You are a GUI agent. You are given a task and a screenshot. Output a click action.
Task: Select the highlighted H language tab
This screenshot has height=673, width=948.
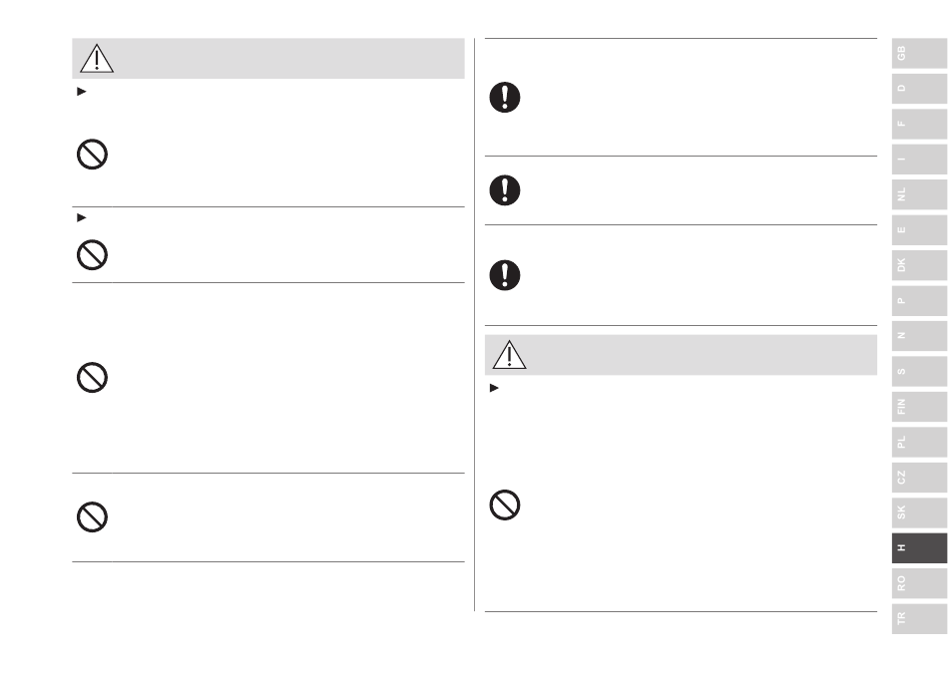(x=919, y=548)
